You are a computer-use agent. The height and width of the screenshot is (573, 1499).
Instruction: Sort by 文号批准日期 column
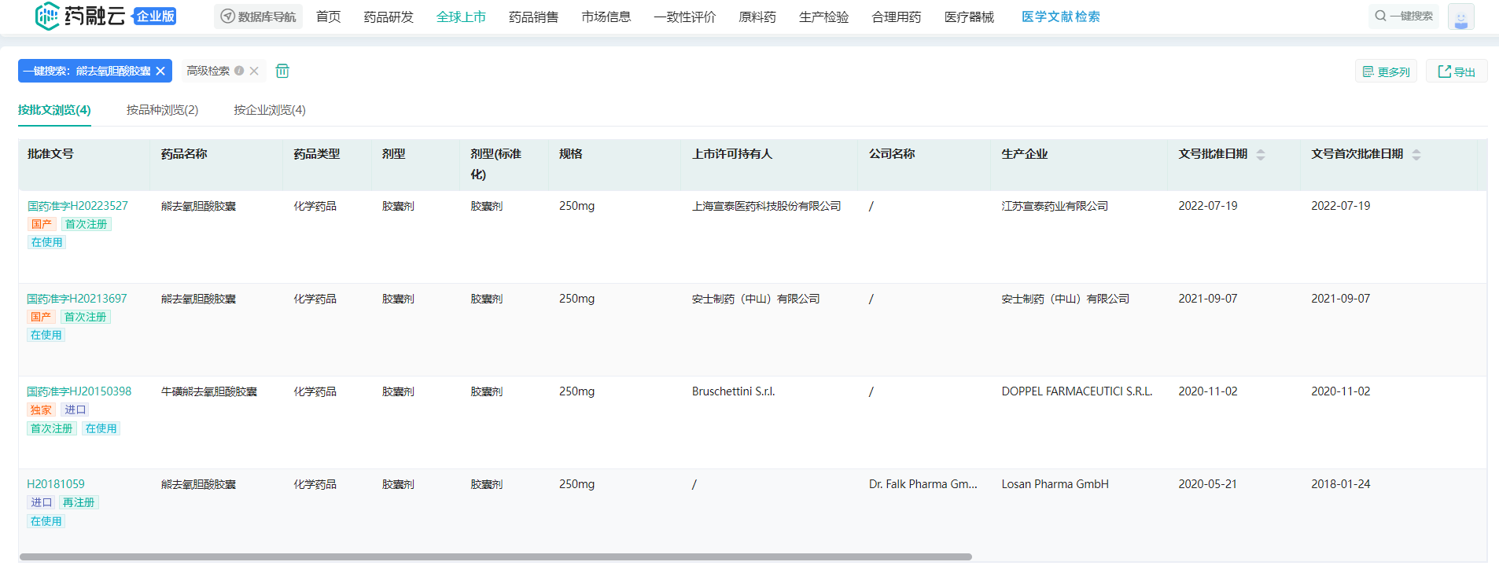(x=1260, y=155)
